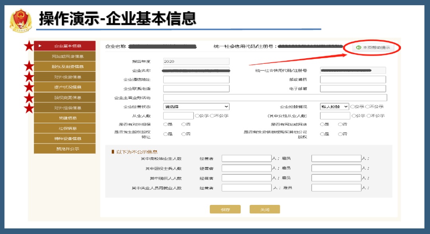
Task: Click the white arrow icon in 企业基本信息 tab
Action: coord(40,46)
